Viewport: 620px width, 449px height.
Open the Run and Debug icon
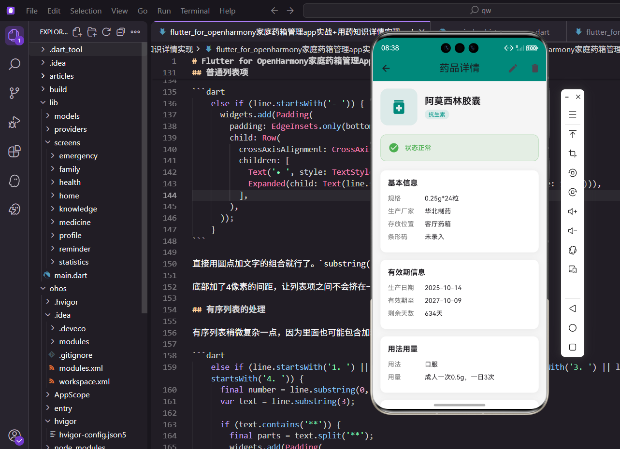(x=14, y=122)
